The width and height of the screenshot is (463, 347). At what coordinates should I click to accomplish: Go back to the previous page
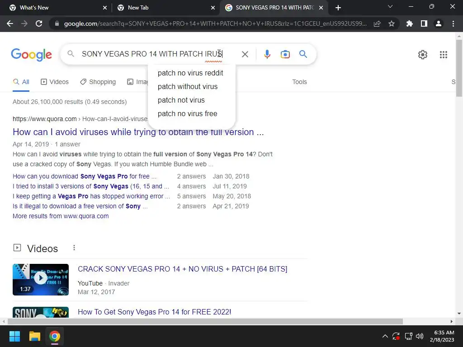tap(10, 23)
